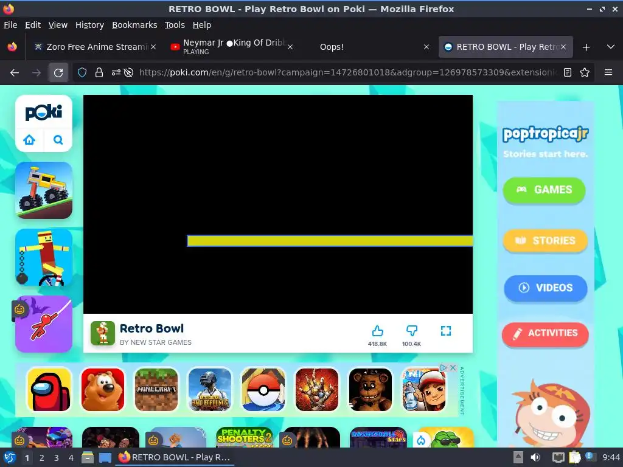The height and width of the screenshot is (467, 623).
Task: Switch to workspace 2 in taskbar
Action: 42,458
